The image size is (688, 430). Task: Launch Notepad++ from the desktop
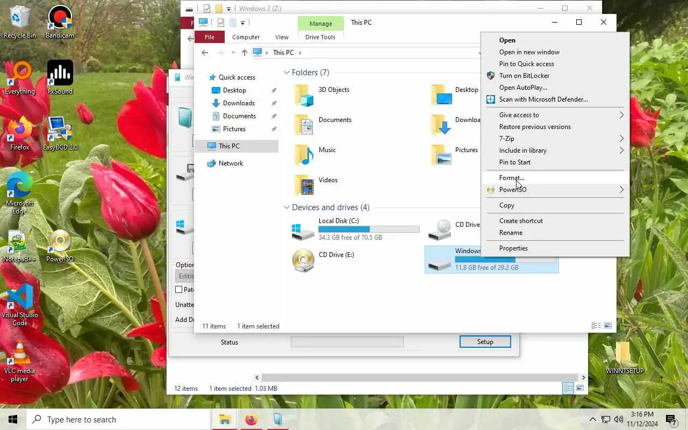pos(20,246)
